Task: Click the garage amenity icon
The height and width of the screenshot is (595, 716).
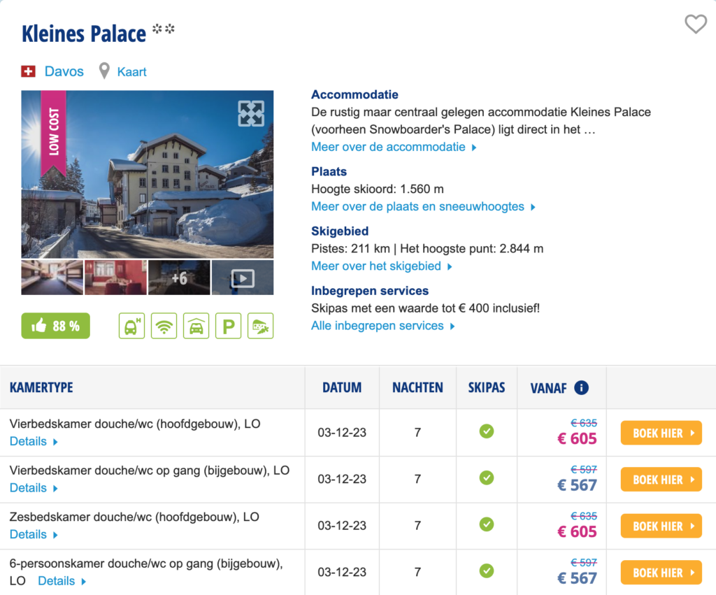Action: (196, 326)
